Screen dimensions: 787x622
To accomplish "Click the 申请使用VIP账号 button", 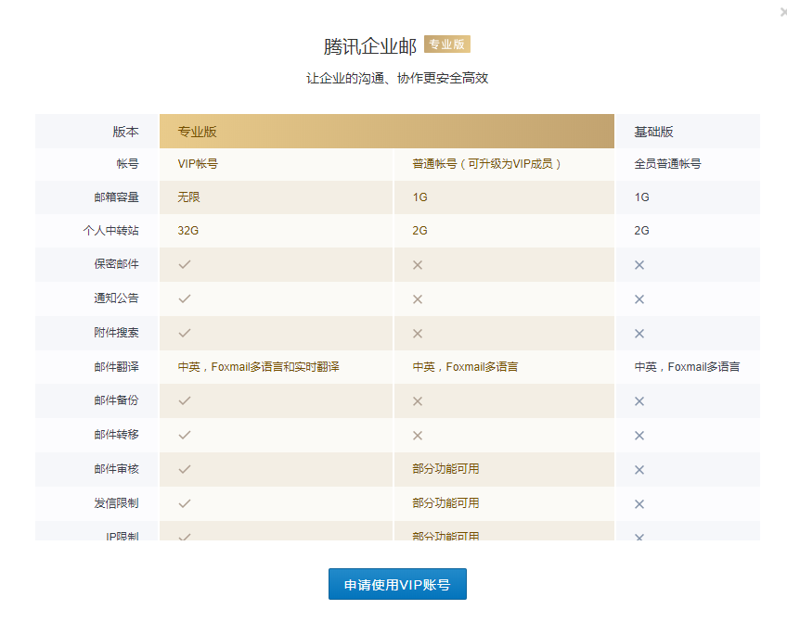I will pos(397,585).
